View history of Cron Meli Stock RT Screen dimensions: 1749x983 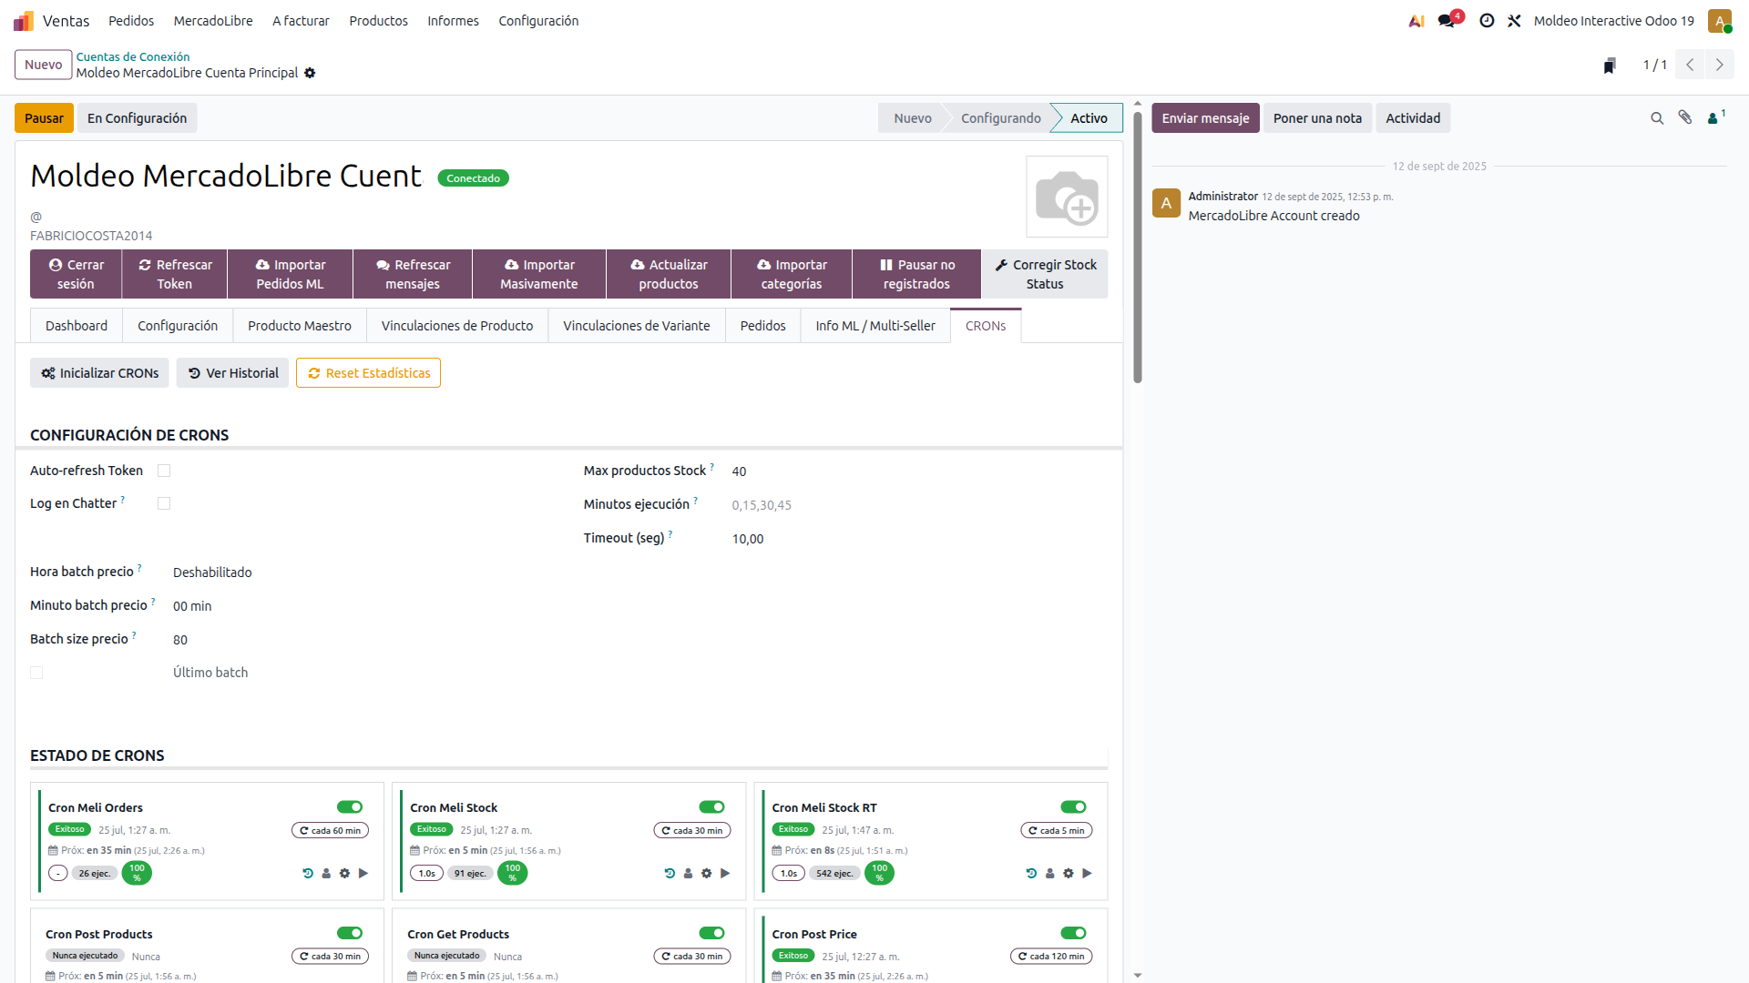coord(1031,873)
